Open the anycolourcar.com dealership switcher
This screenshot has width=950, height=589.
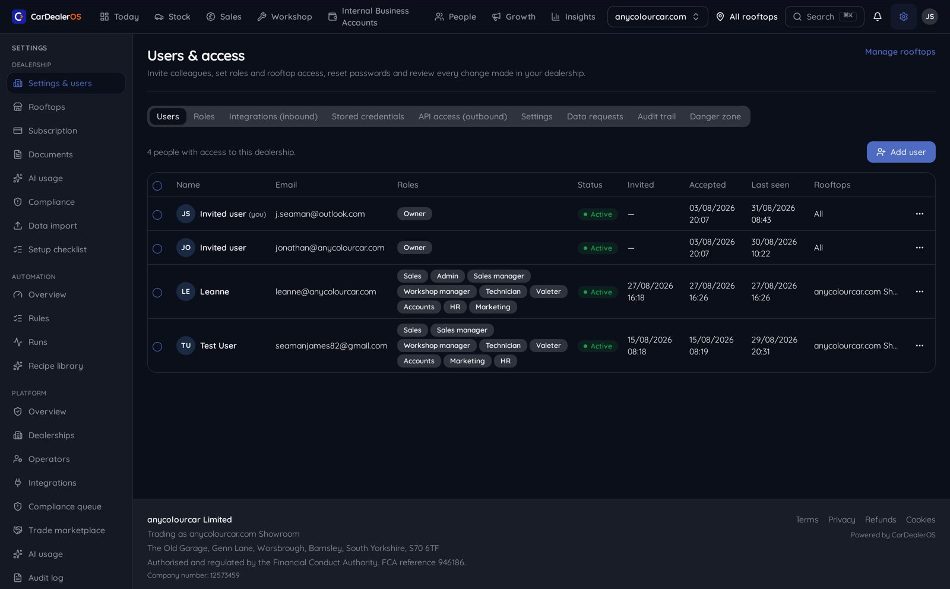click(x=657, y=17)
